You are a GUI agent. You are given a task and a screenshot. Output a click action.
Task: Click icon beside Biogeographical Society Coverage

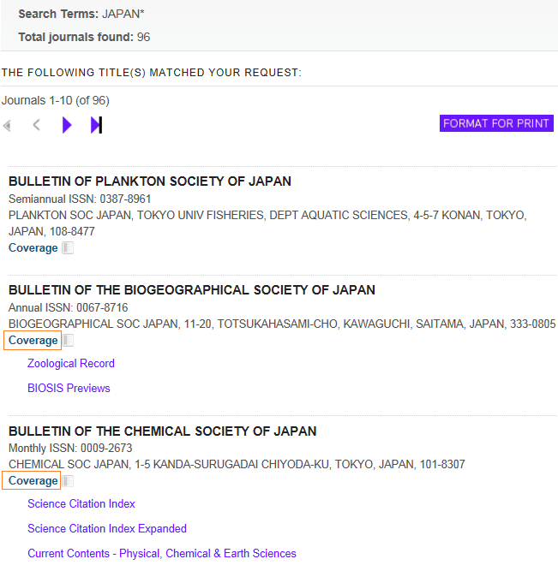pyautogui.click(x=69, y=341)
